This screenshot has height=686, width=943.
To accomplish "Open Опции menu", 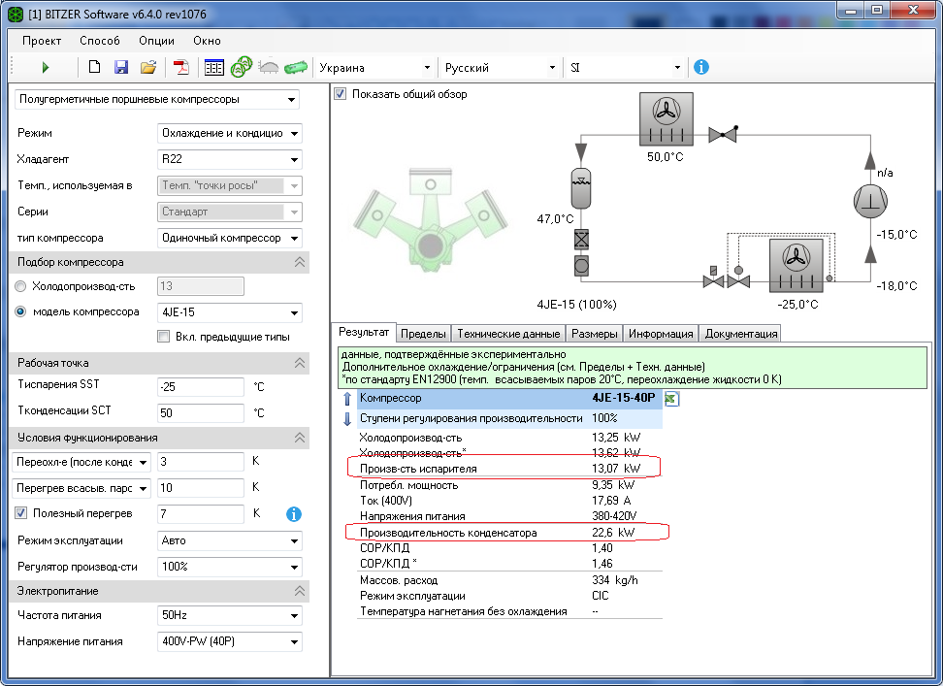I will click(156, 41).
